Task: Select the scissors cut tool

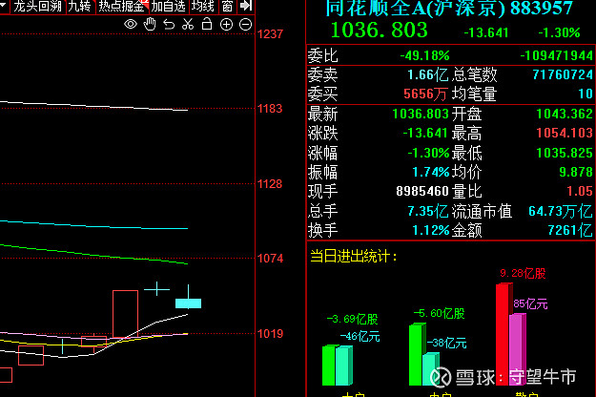Action: point(188,25)
